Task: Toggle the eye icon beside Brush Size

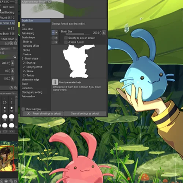Action: point(53,33)
